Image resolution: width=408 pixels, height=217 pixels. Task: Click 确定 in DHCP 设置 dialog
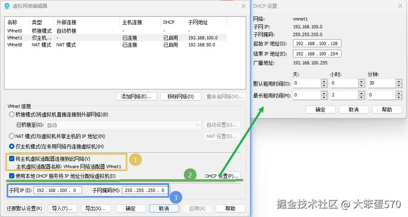(320, 110)
